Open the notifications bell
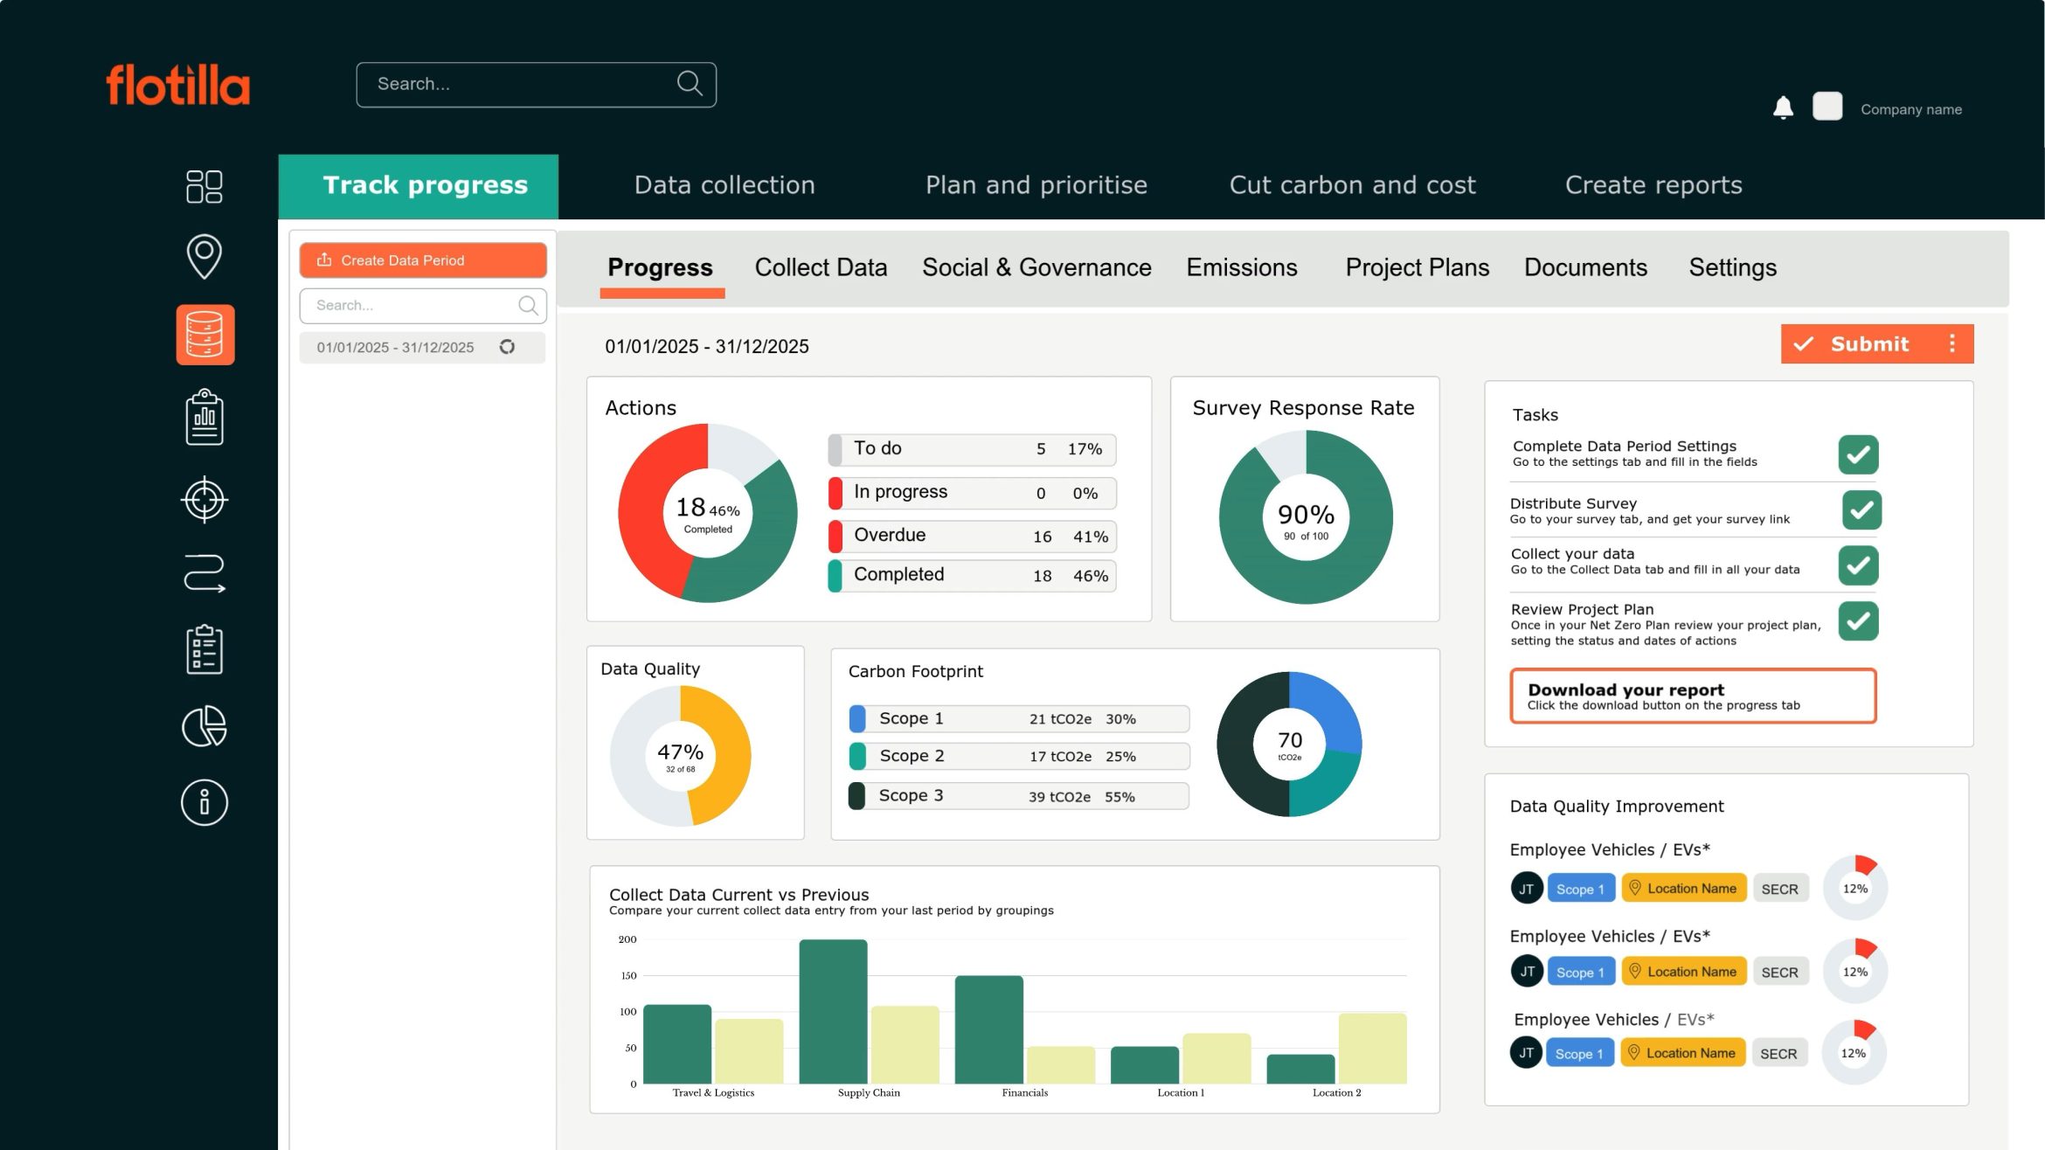This screenshot has width=2045, height=1150. click(x=1784, y=107)
